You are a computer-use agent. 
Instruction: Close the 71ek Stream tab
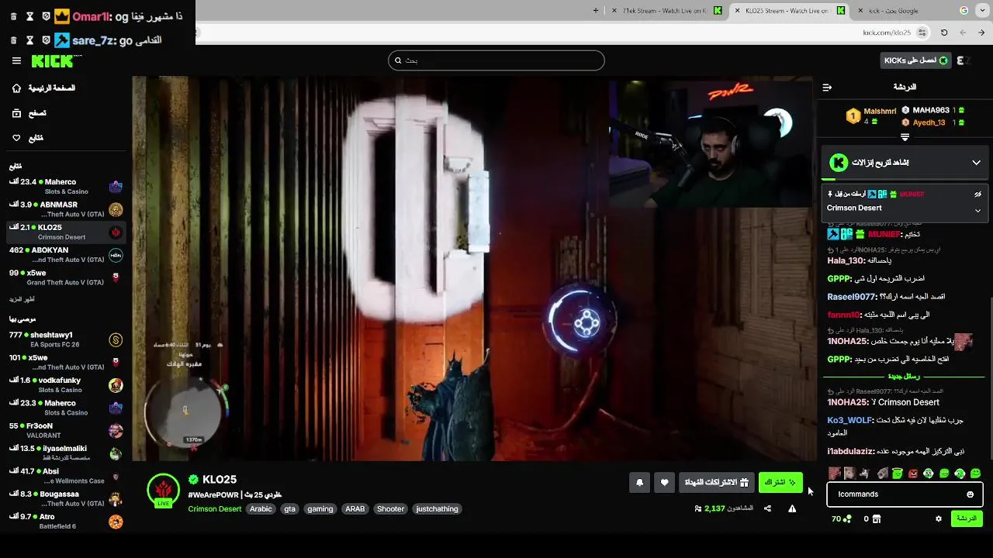click(x=615, y=10)
